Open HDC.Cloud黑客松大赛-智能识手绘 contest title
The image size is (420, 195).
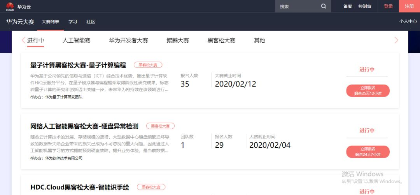tap(80, 187)
